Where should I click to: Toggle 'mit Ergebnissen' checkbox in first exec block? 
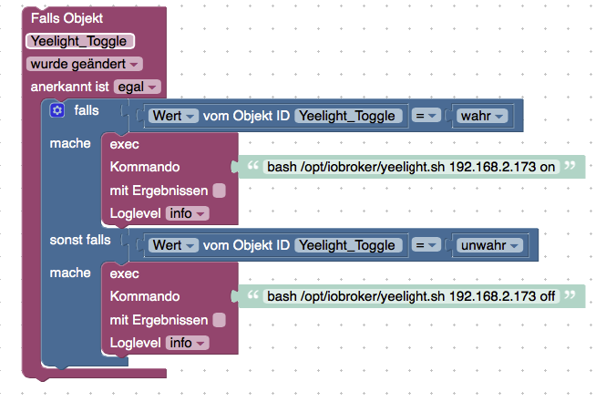click(219, 191)
